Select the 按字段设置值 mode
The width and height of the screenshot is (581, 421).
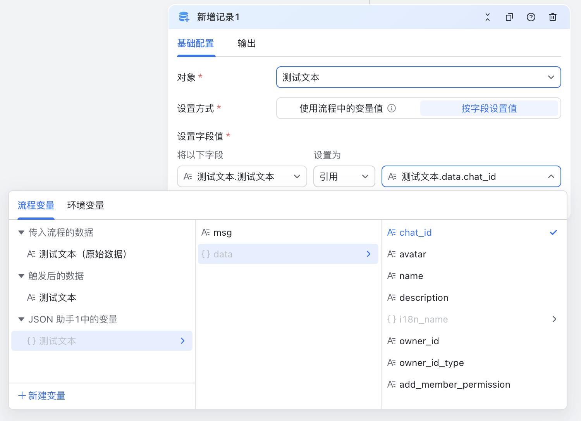(489, 108)
